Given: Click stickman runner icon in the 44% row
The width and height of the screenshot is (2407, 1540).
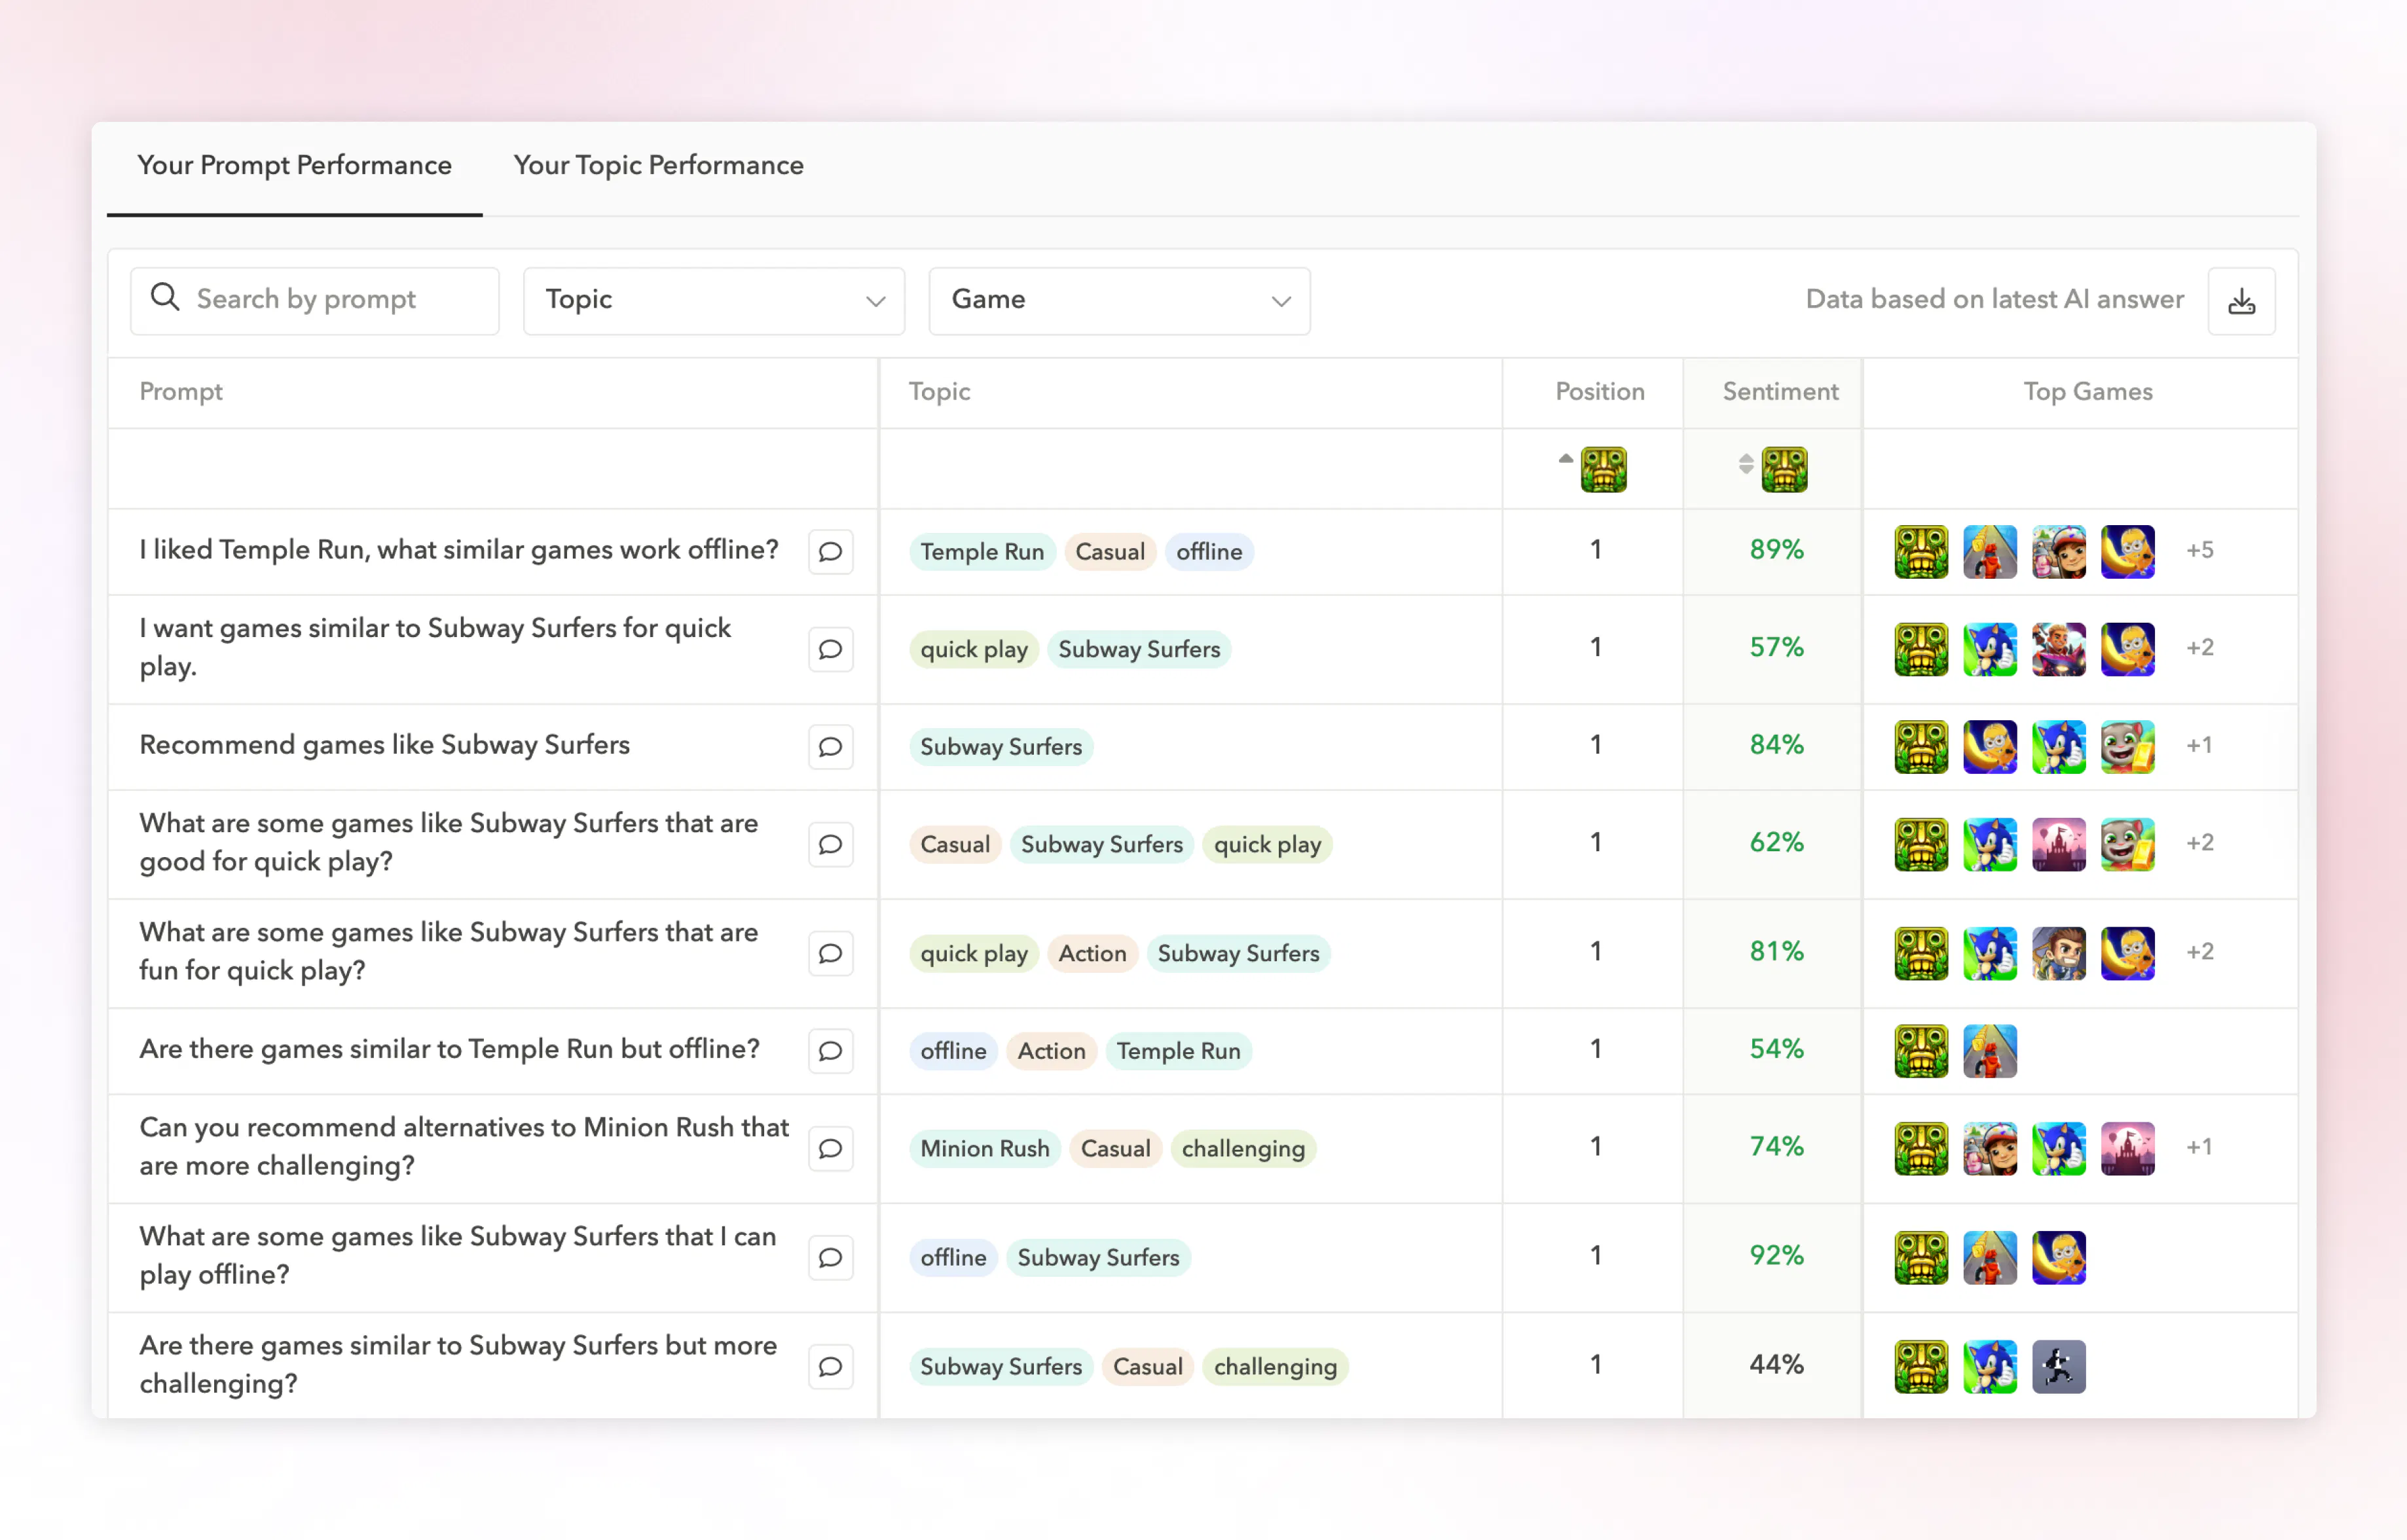Looking at the screenshot, I should [2058, 1366].
